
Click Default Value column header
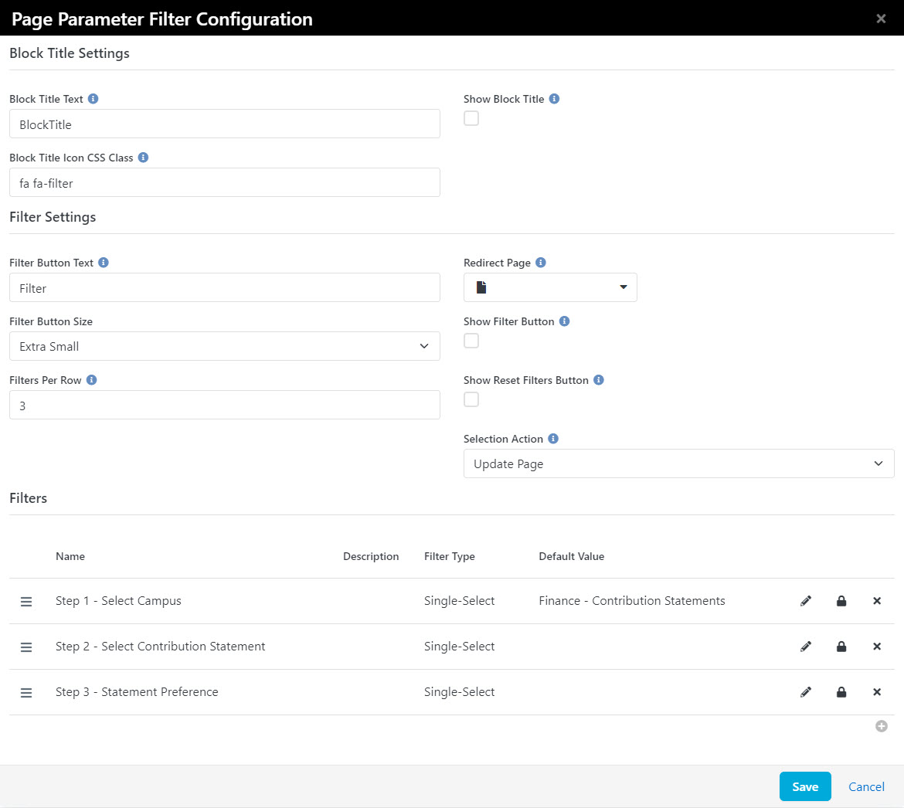(571, 556)
